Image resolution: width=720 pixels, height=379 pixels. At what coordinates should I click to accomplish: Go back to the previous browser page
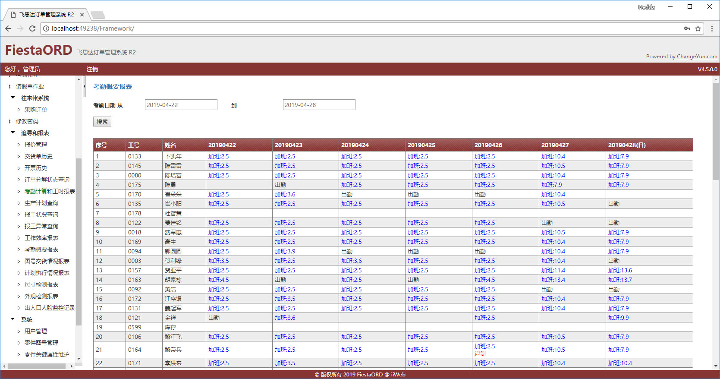click(8, 28)
